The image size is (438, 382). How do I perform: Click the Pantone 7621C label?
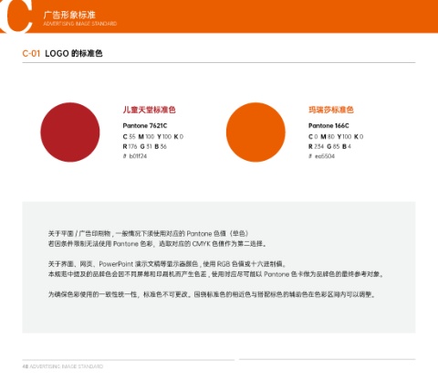tap(145, 125)
